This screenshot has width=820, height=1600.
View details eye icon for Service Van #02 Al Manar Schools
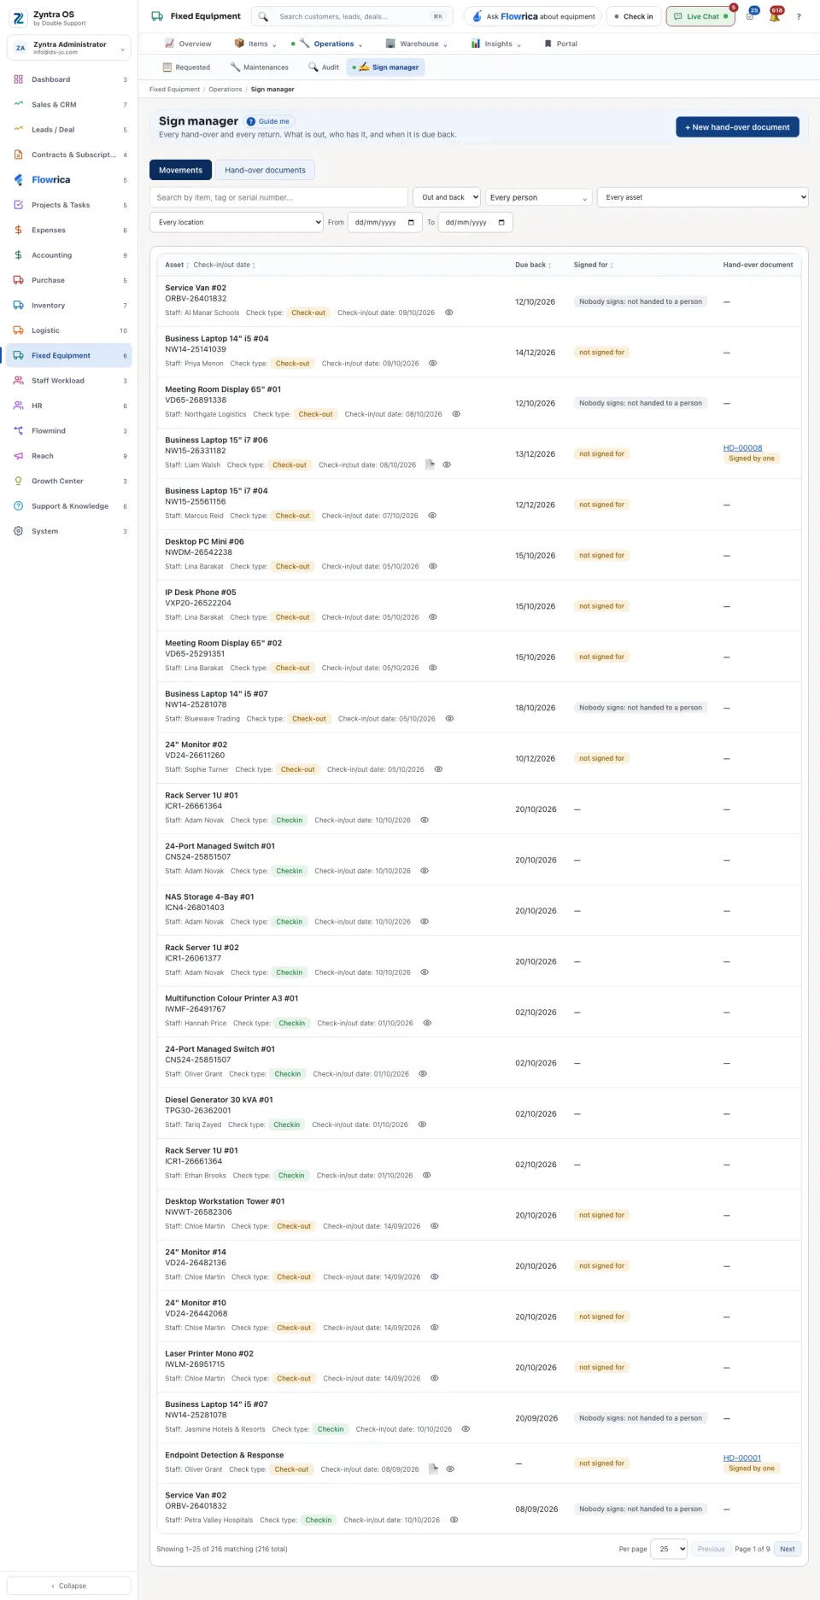(449, 312)
